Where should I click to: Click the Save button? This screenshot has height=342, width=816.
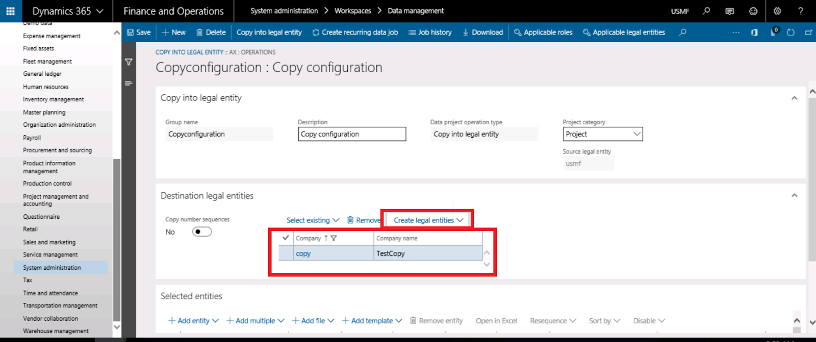click(x=139, y=33)
